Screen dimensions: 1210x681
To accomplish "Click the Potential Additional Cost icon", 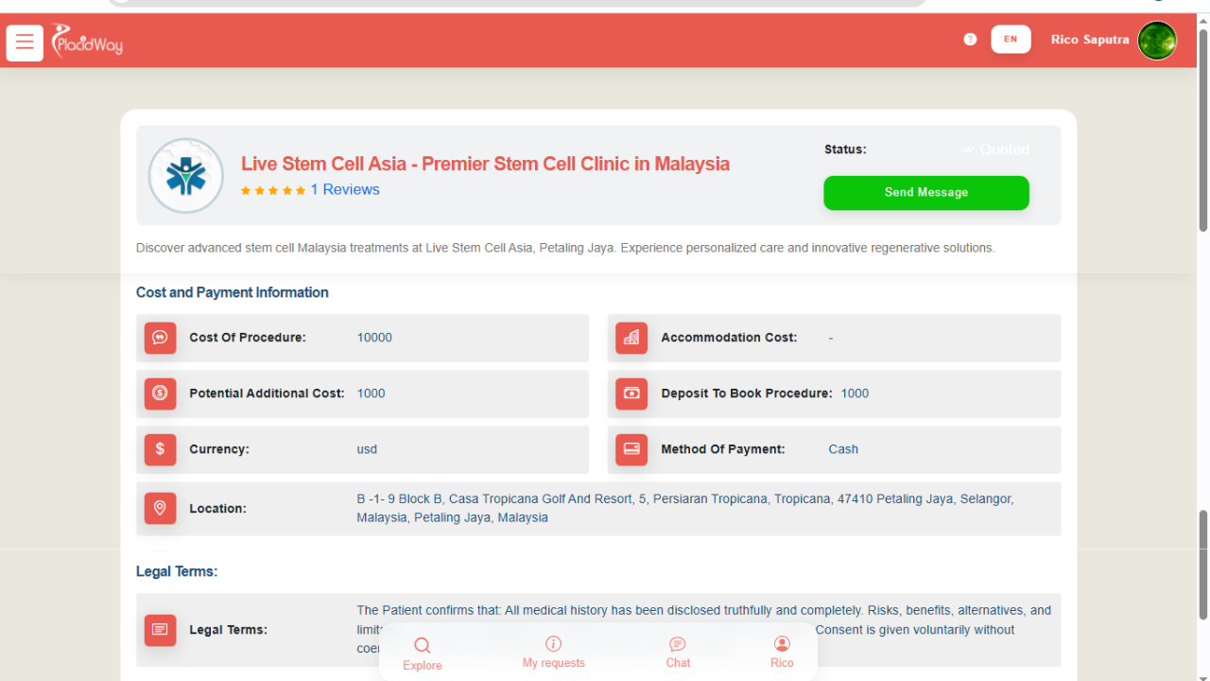I will coord(160,393).
